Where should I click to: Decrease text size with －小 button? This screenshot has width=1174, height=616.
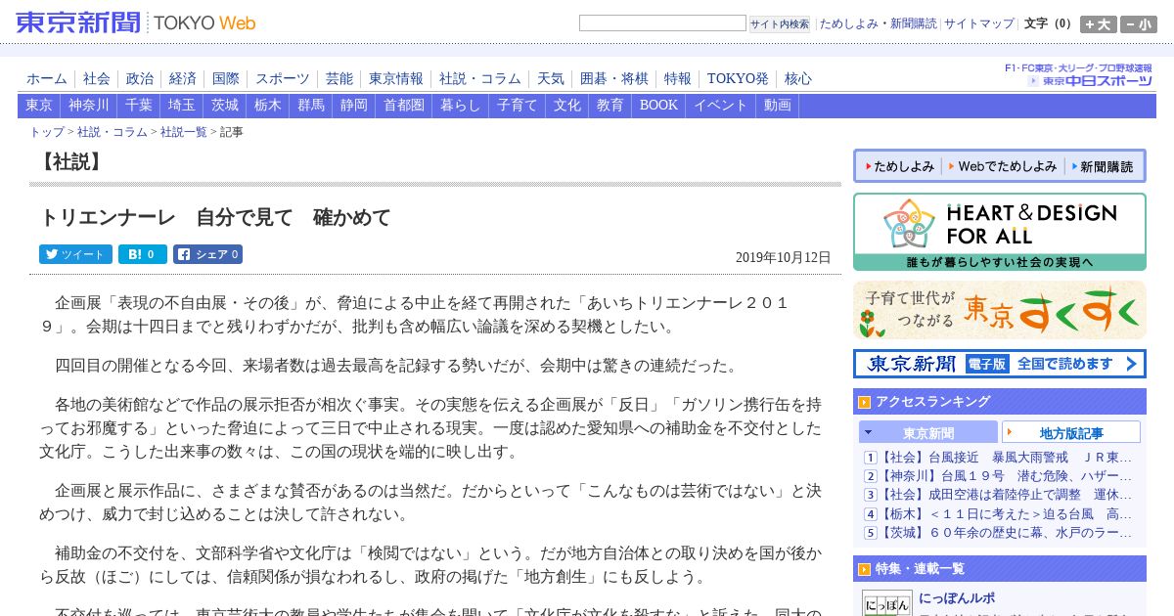tap(1139, 24)
